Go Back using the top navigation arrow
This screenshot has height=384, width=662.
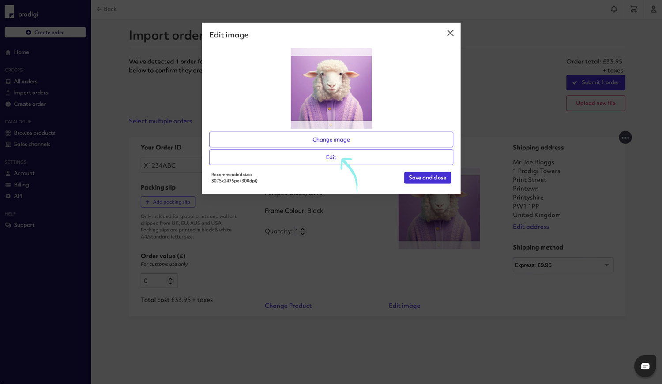pos(106,9)
